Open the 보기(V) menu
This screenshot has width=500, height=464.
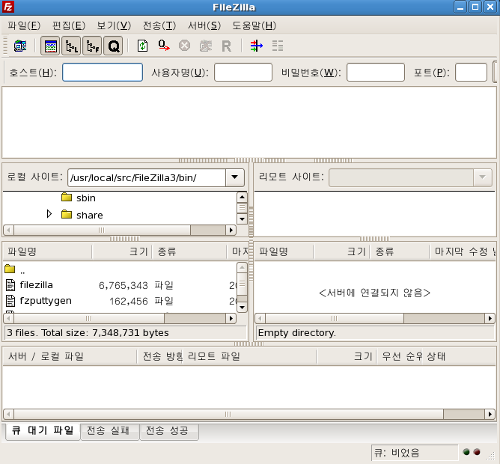pyautogui.click(x=114, y=25)
